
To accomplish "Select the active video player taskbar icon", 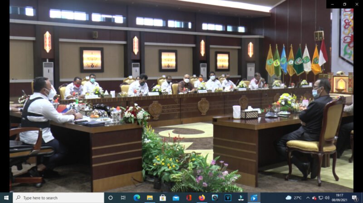I will 254,198.
